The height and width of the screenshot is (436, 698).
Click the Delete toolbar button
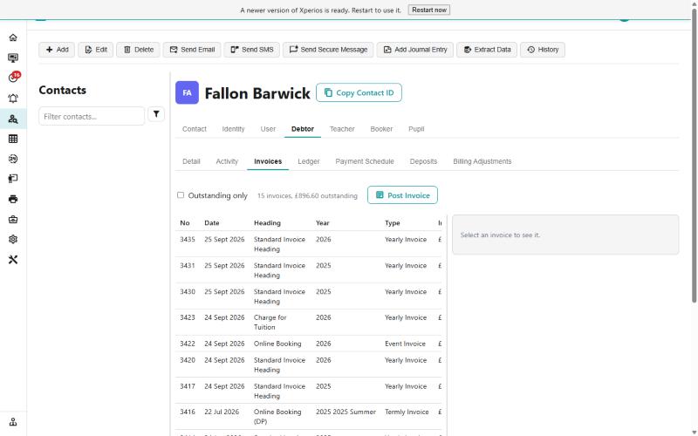tap(138, 50)
